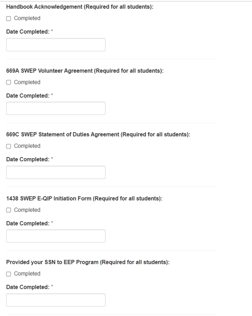Image resolution: width=252 pixels, height=316 pixels.
Task: Mark the 1438 SWEP E-QIP Completed checkbox
Action: click(9, 210)
